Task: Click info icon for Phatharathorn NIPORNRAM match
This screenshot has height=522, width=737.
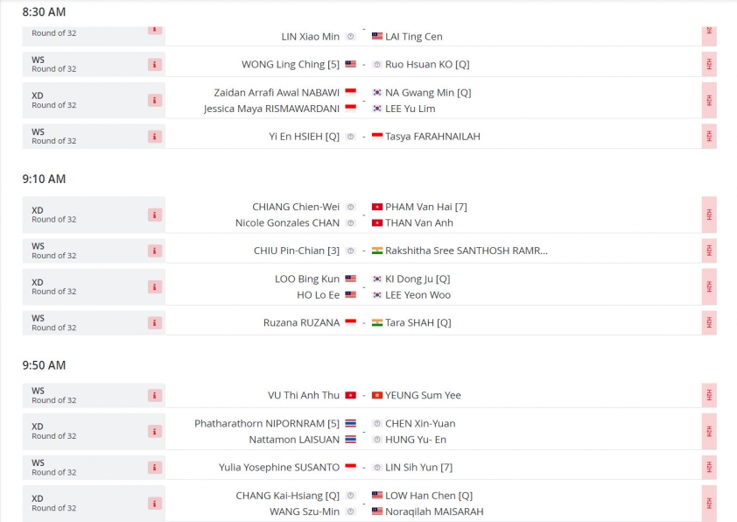Action: coord(155,431)
